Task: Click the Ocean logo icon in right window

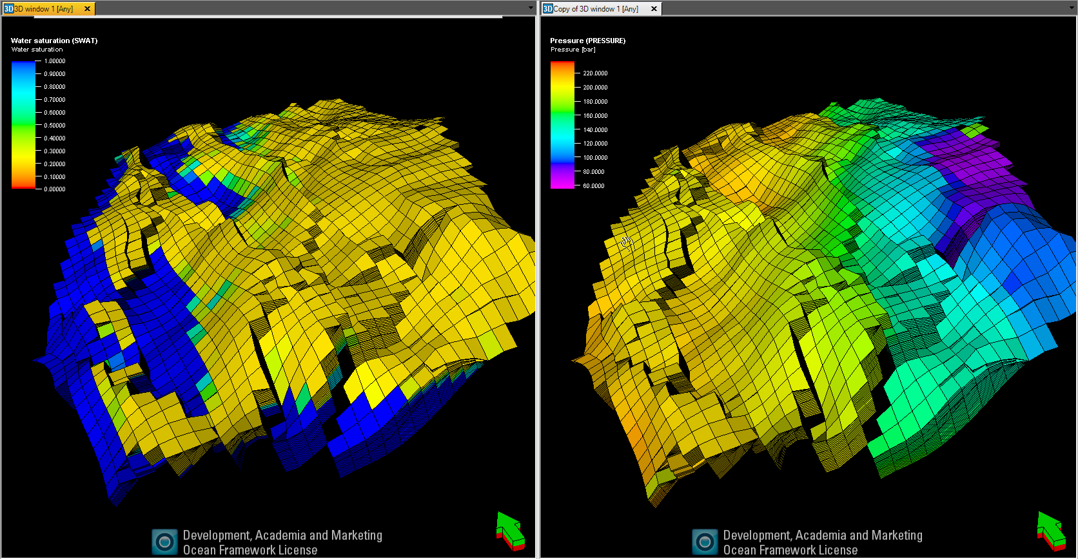Action: (705, 542)
